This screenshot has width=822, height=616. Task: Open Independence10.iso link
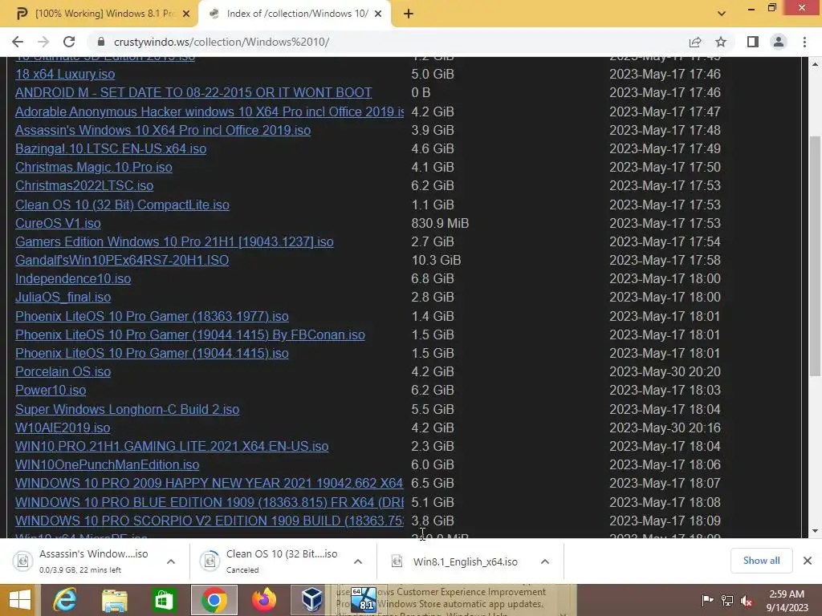point(73,278)
